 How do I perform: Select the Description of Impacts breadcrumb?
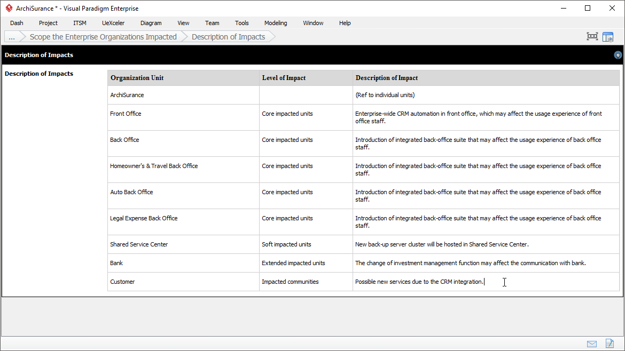coord(229,37)
